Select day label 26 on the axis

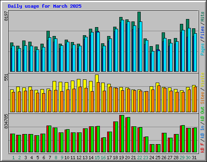[164, 158]
